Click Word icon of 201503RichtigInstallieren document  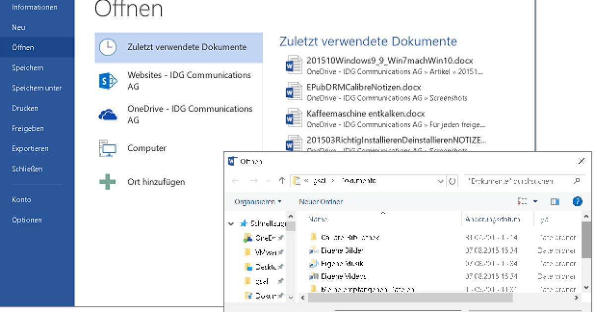point(294,144)
